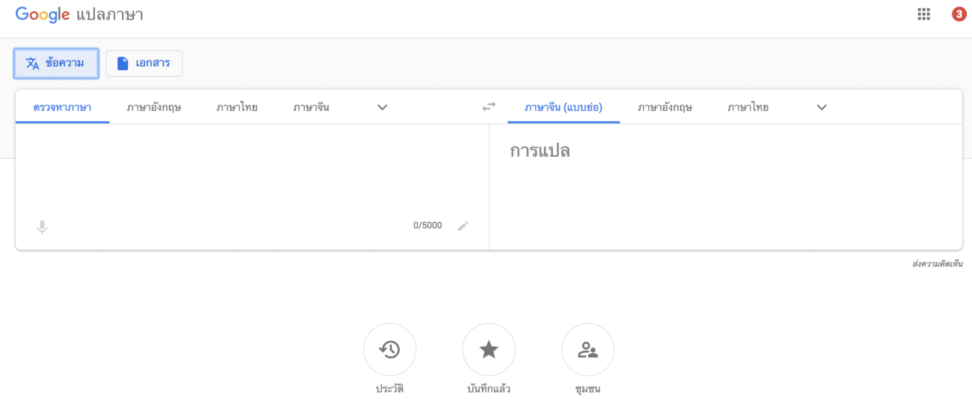Click the empty source text input area
The width and height of the screenshot is (972, 405).
(x=243, y=170)
